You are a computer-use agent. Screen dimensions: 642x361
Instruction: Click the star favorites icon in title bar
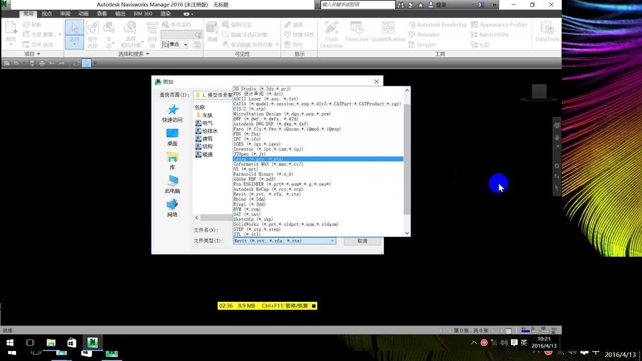coord(420,5)
